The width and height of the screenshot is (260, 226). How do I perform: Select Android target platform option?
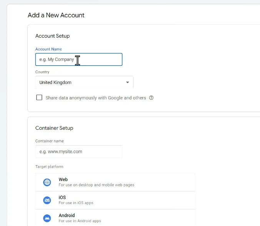(115, 218)
